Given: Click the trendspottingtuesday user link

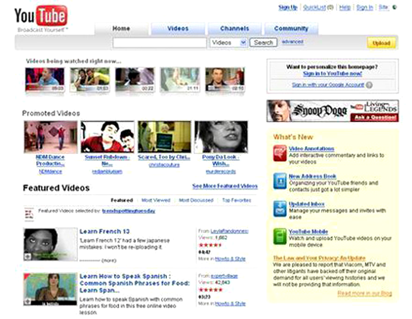Looking at the screenshot, I should (x=129, y=211).
